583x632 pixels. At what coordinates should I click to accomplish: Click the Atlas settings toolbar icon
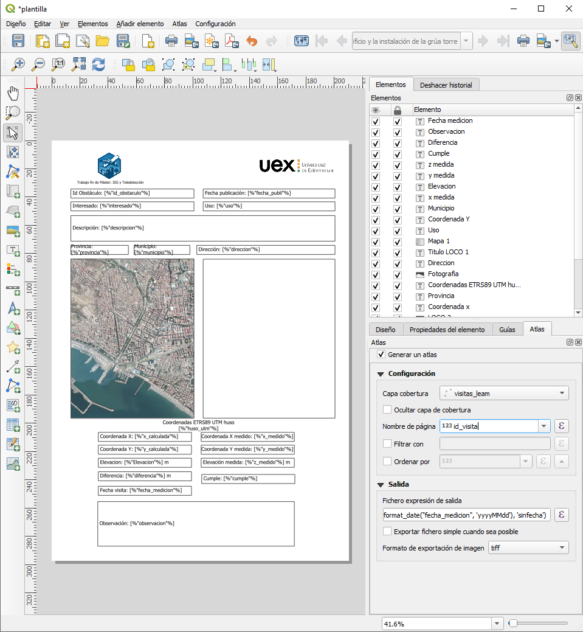tap(570, 41)
